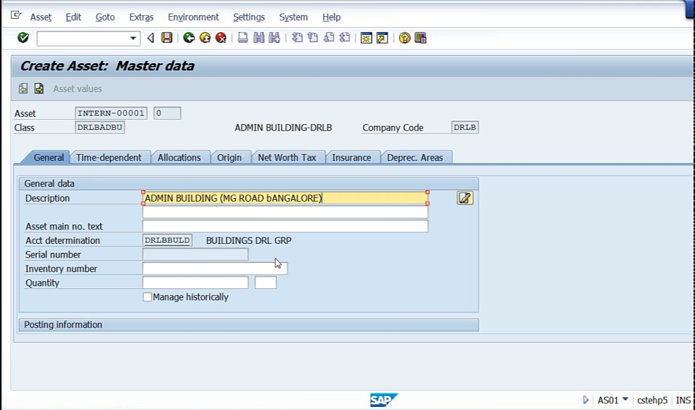Screen dimensions: 695x410
Task: Exit using the yellow up-arrow icon
Action: [x=205, y=38]
